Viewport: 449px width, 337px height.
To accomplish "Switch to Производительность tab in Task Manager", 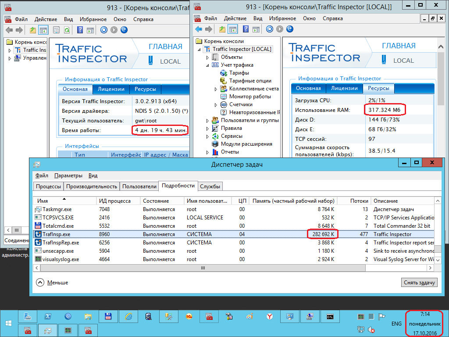I will 92,186.
